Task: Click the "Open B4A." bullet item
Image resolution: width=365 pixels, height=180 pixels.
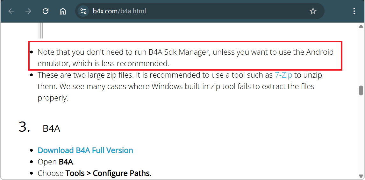Action: [56, 162]
